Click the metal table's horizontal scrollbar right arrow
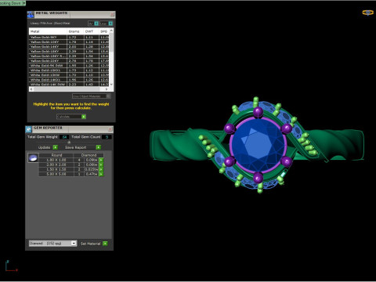The image size is (376, 282). pos(107,89)
